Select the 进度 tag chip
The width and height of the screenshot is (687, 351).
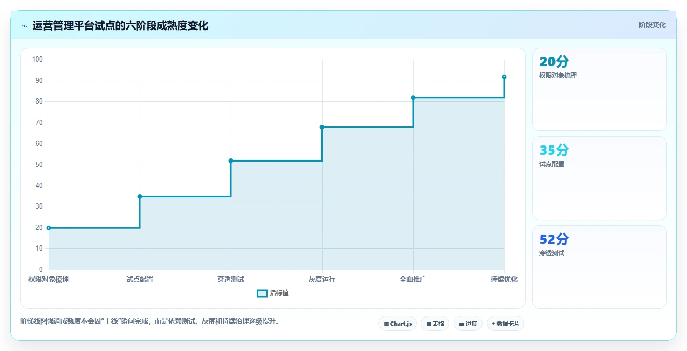pyautogui.click(x=468, y=324)
